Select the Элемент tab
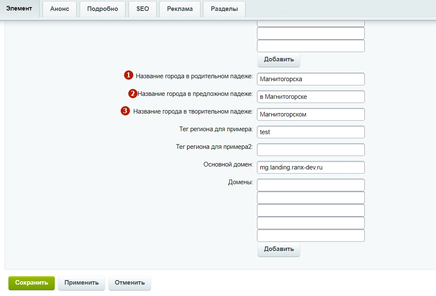 (19, 8)
